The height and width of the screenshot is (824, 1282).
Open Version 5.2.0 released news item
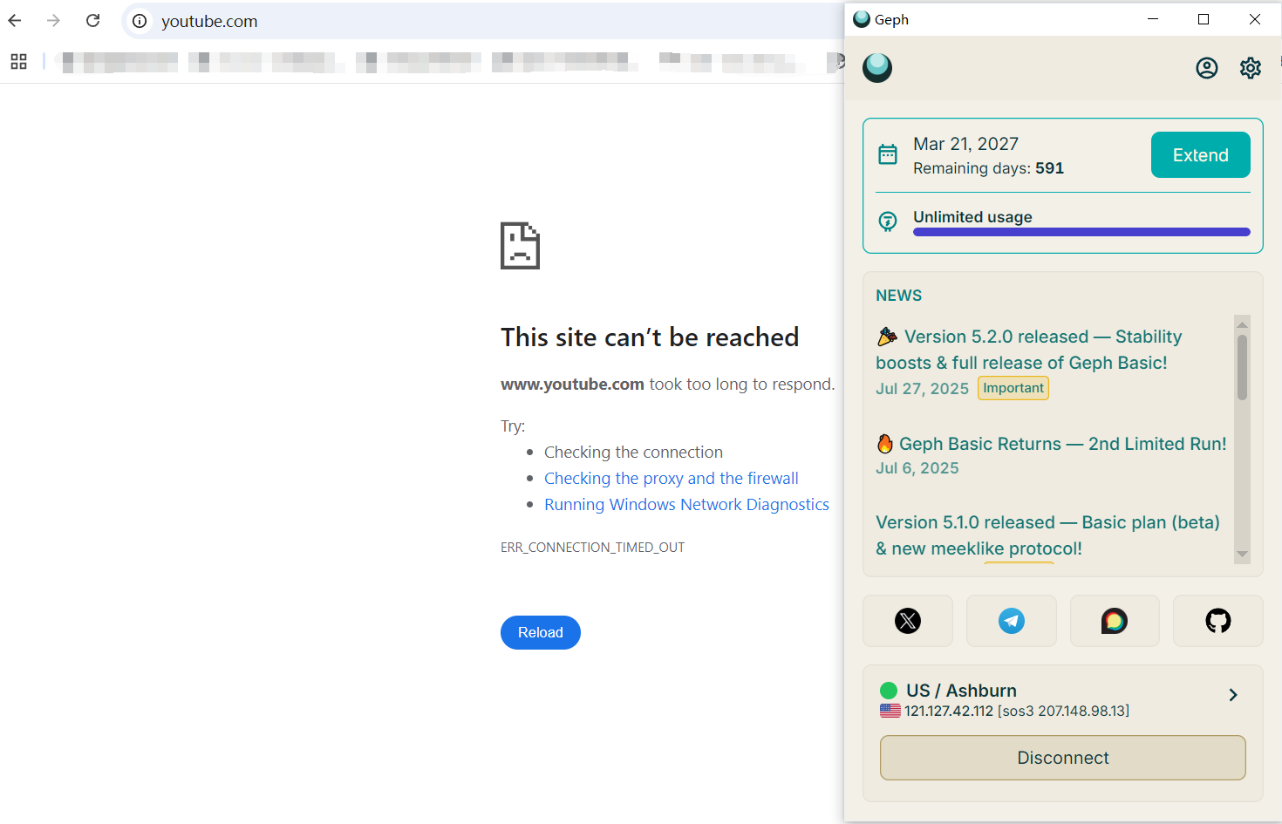tap(1029, 350)
